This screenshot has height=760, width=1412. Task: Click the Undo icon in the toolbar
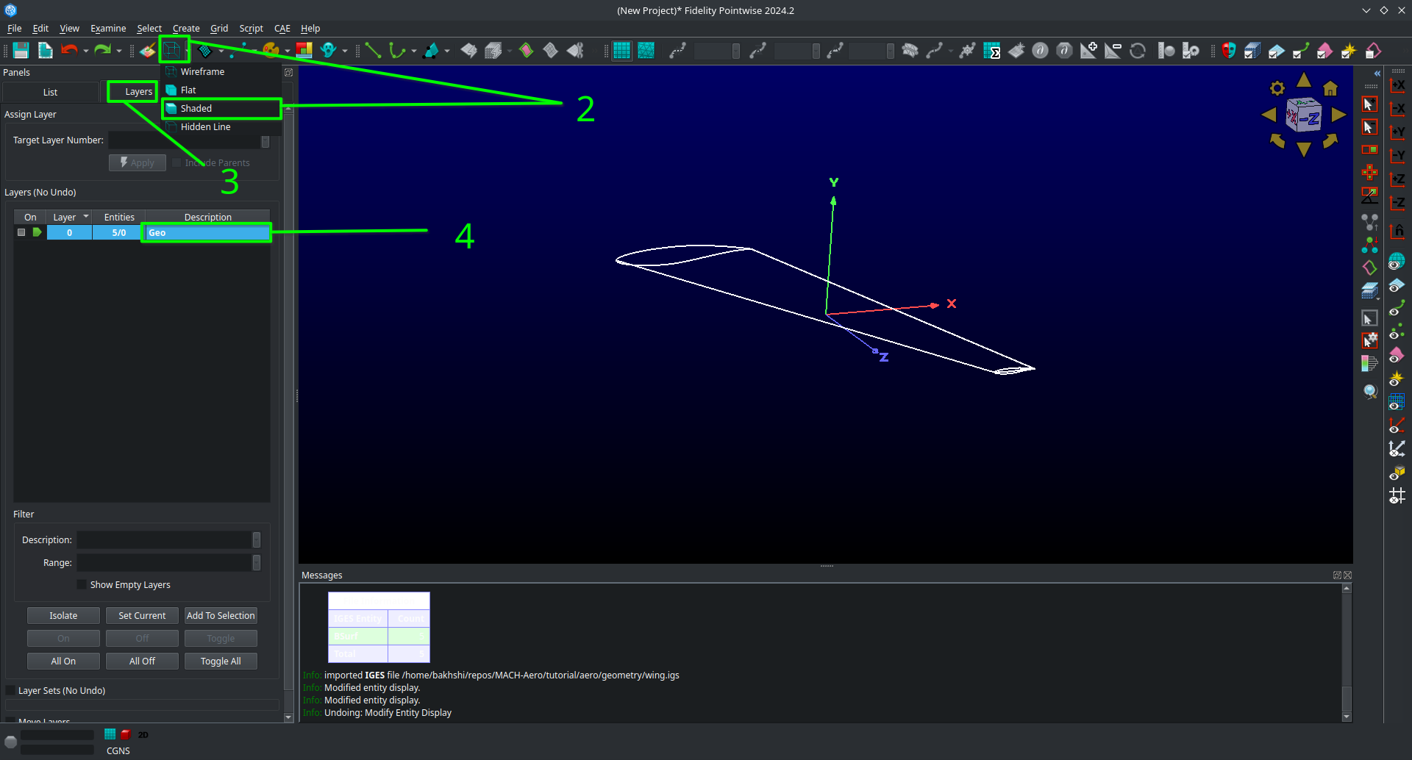tap(70, 50)
